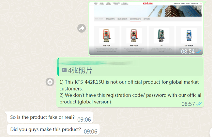Click the red search magnifier in the Kolida screenshot

tap(201, 4)
